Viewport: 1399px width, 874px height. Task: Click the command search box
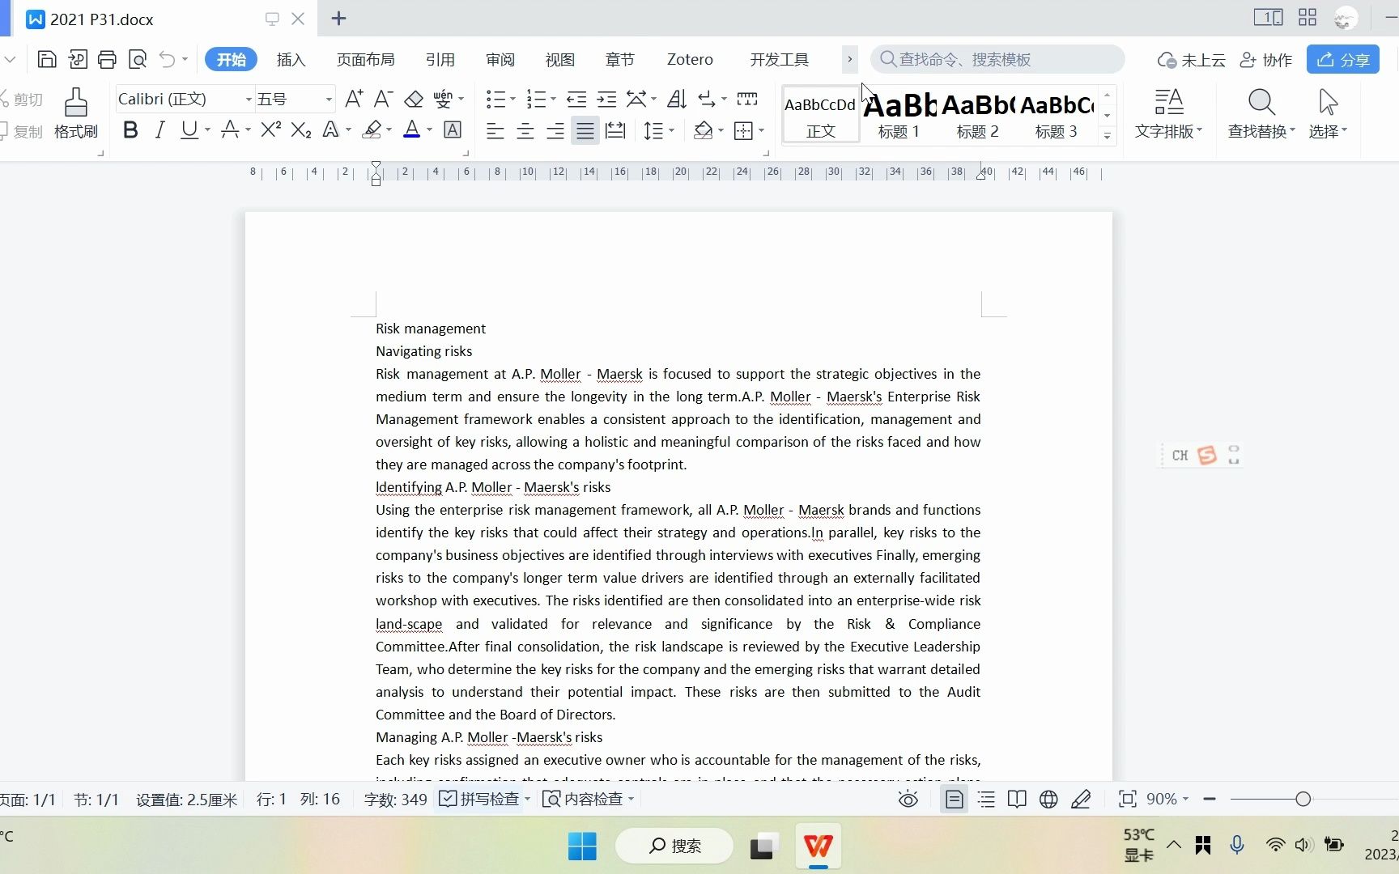click(997, 59)
